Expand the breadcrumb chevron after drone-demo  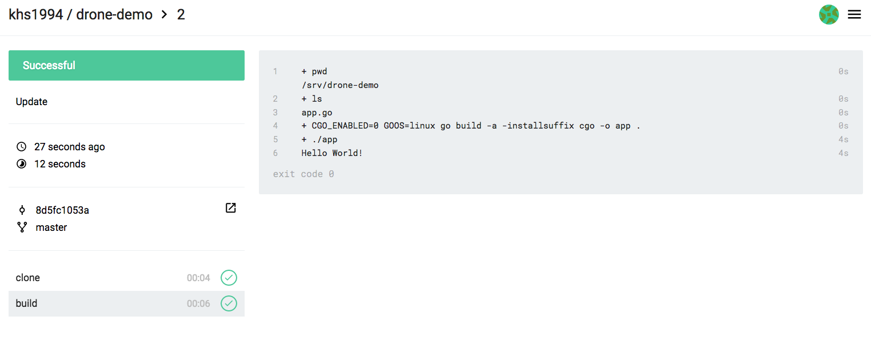click(166, 14)
